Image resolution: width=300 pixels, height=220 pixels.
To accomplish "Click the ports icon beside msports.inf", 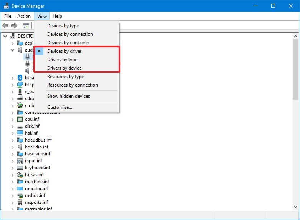I will (x=20, y=202).
